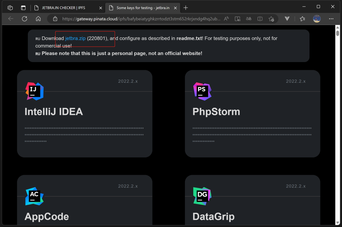Click the PhpStorm logo icon
The height and width of the screenshot is (227, 342).
click(x=202, y=91)
